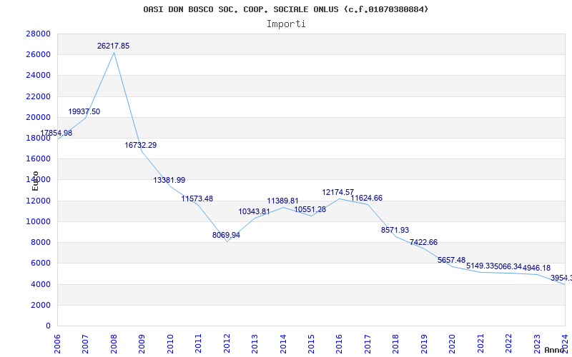Screen dimensions: 572x357
Task: Click the 8069.94 data label
Action: [226, 235]
